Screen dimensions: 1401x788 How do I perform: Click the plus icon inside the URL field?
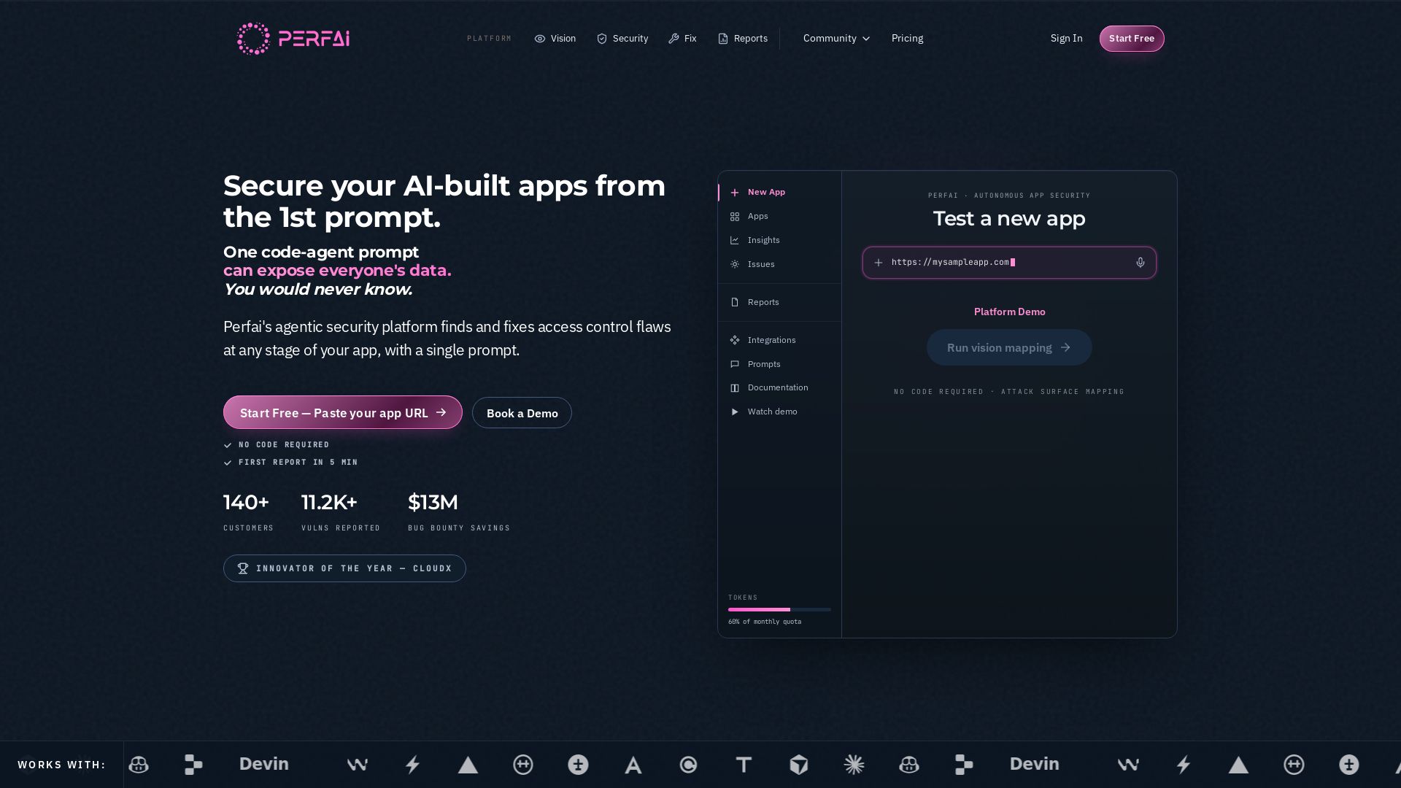click(879, 263)
